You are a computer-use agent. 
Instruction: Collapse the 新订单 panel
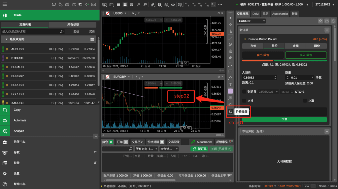(327, 30)
